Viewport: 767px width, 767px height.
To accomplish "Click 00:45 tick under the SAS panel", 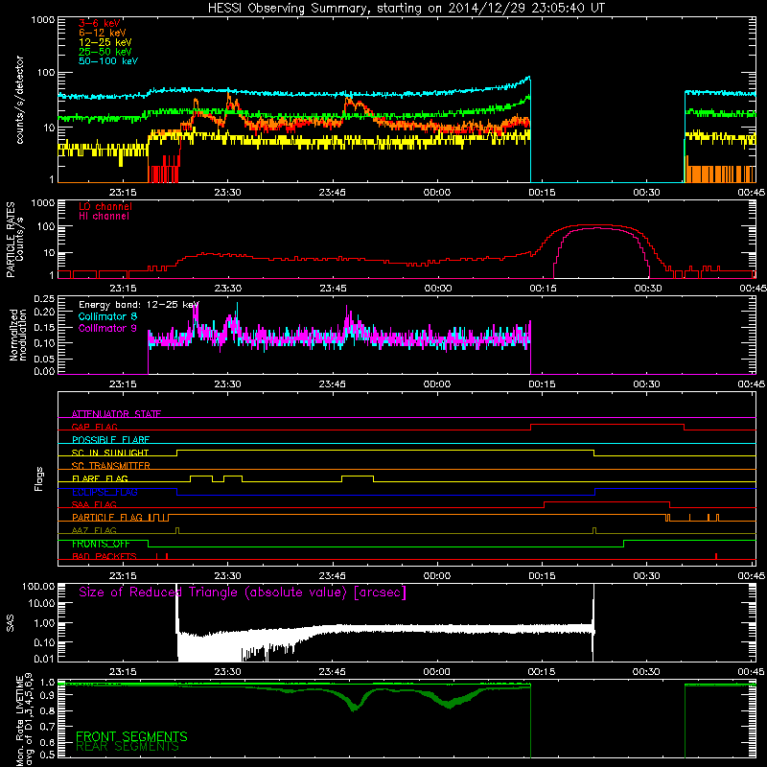I will click(751, 672).
